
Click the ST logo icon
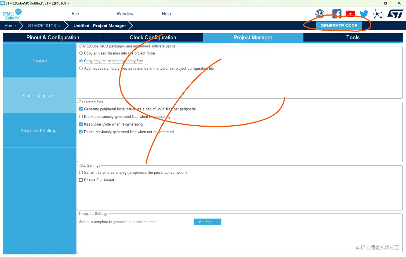click(395, 14)
